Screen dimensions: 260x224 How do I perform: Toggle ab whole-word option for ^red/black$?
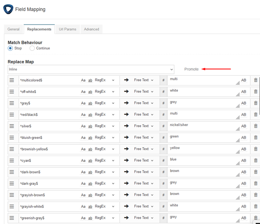[90, 115]
